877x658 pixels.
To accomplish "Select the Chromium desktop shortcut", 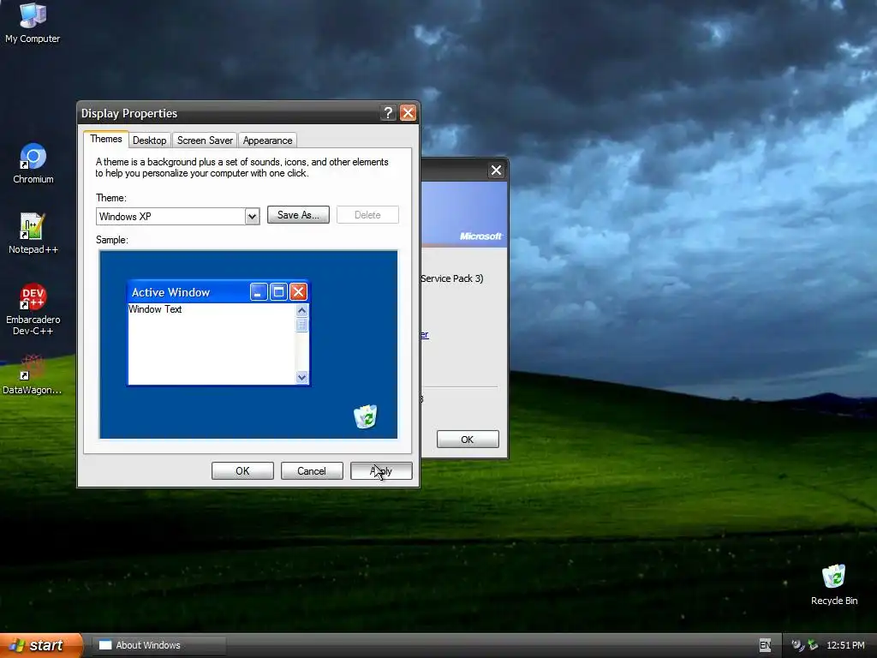I will (33, 164).
